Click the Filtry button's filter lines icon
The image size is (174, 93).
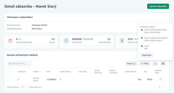[142, 64]
